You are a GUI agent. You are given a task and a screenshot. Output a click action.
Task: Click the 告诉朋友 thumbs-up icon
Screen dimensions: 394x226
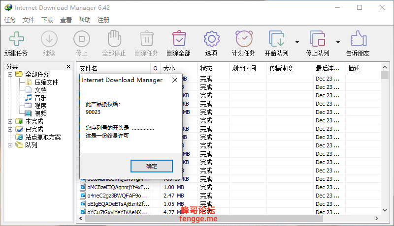coord(359,39)
